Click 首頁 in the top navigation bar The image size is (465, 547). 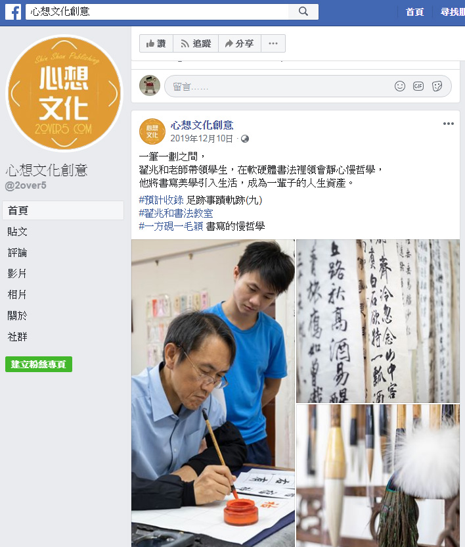click(415, 12)
